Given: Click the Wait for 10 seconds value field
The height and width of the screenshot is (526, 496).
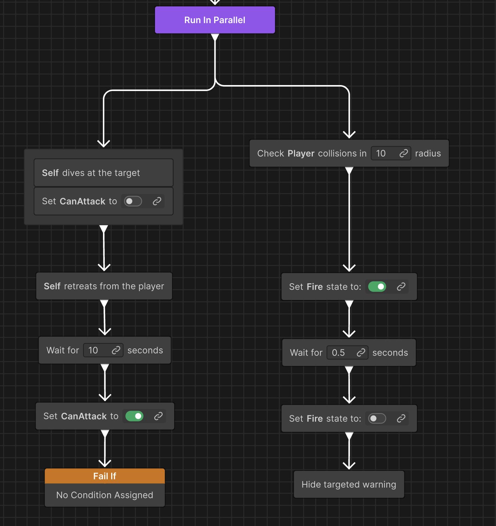Looking at the screenshot, I should (x=103, y=350).
